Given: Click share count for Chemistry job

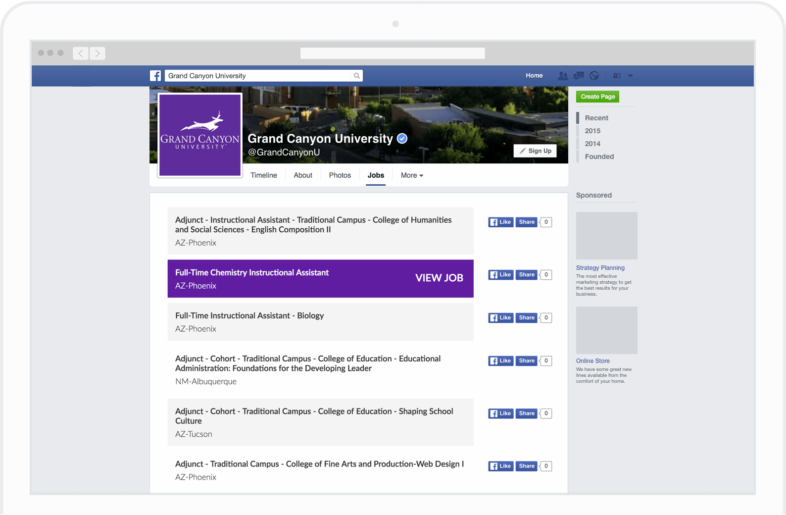Looking at the screenshot, I should tap(546, 275).
